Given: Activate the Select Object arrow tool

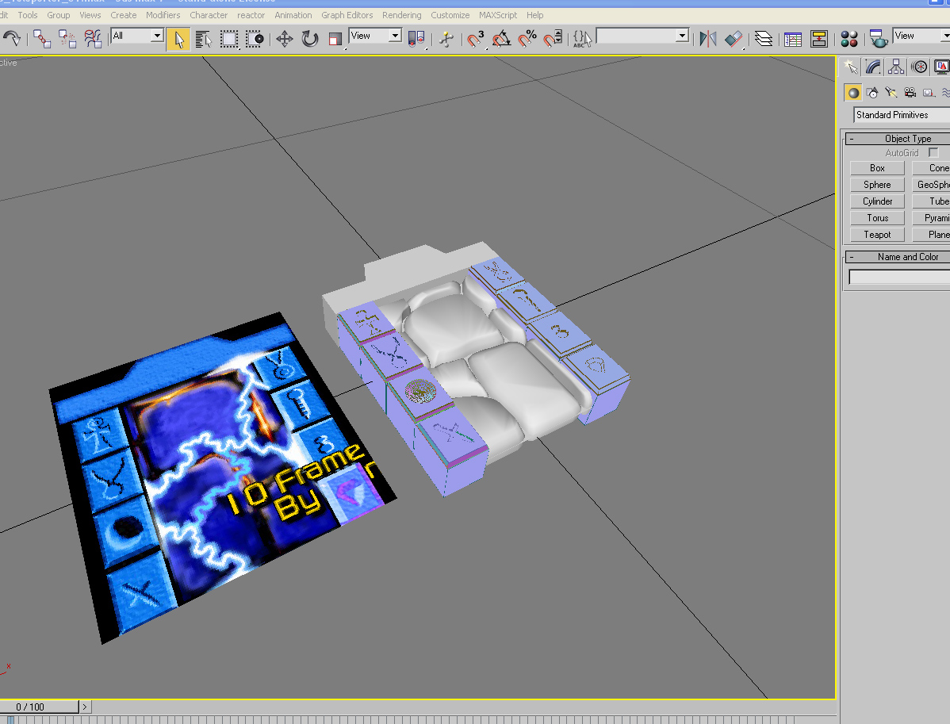Looking at the screenshot, I should 178,40.
